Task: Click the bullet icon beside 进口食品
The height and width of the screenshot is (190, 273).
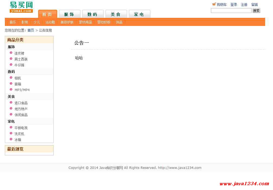Action: pos(11,103)
